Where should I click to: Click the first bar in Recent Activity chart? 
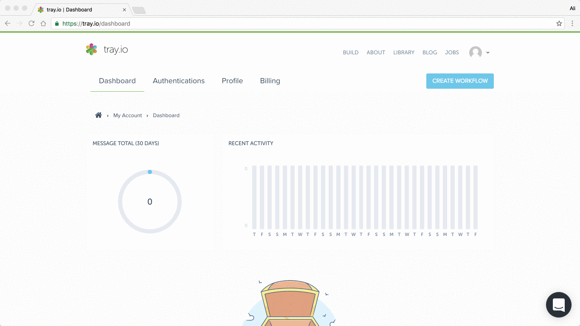click(254, 197)
